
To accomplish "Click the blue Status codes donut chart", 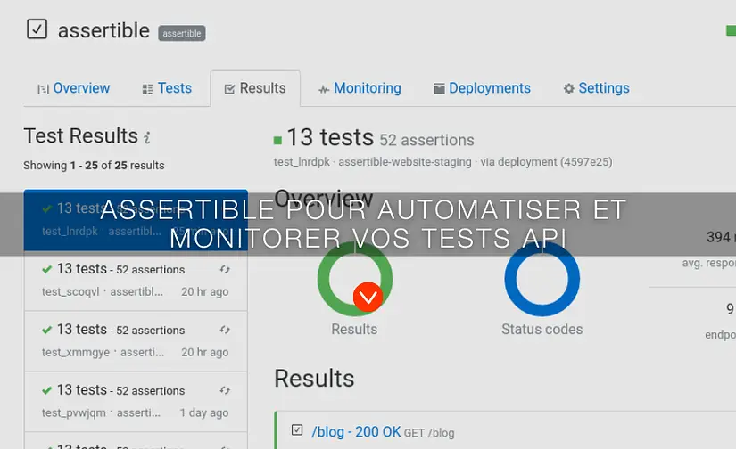I will point(542,279).
